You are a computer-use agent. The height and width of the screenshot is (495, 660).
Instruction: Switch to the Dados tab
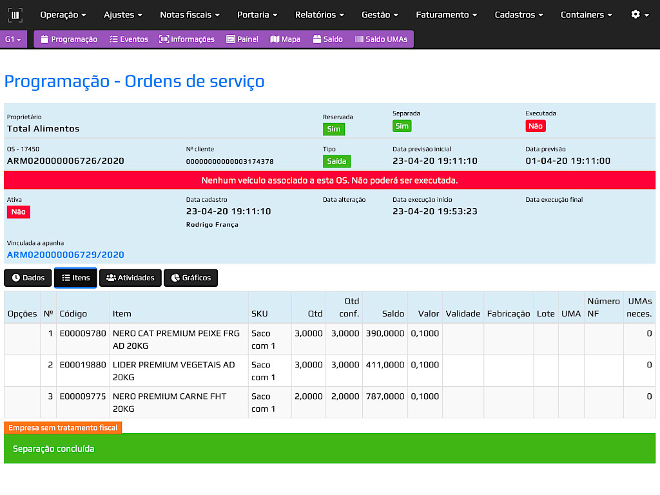point(28,278)
